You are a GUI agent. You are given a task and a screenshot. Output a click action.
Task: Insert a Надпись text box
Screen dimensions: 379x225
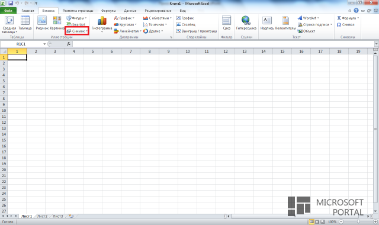pyautogui.click(x=267, y=23)
